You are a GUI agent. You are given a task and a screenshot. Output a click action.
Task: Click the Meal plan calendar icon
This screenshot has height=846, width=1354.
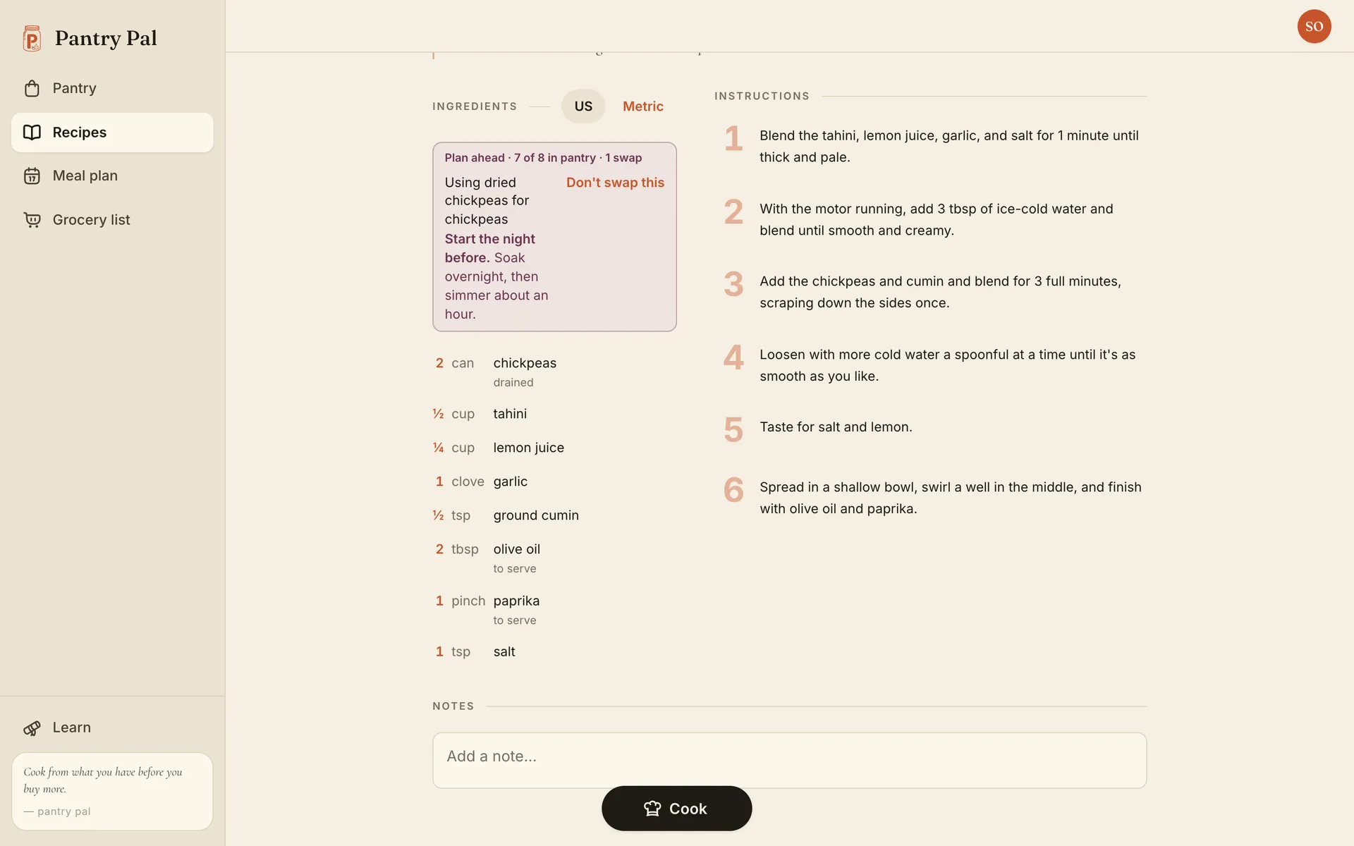click(32, 176)
